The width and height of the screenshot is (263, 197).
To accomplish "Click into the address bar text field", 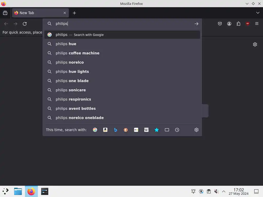I will pos(123,24).
